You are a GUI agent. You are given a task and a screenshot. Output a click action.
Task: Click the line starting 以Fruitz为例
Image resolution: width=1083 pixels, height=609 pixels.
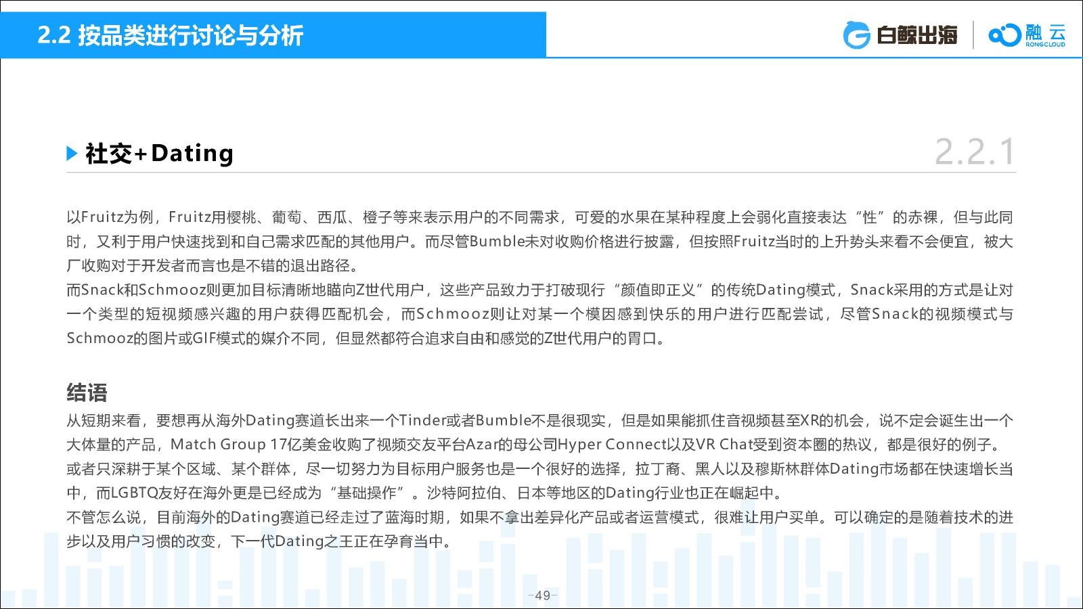point(539,217)
